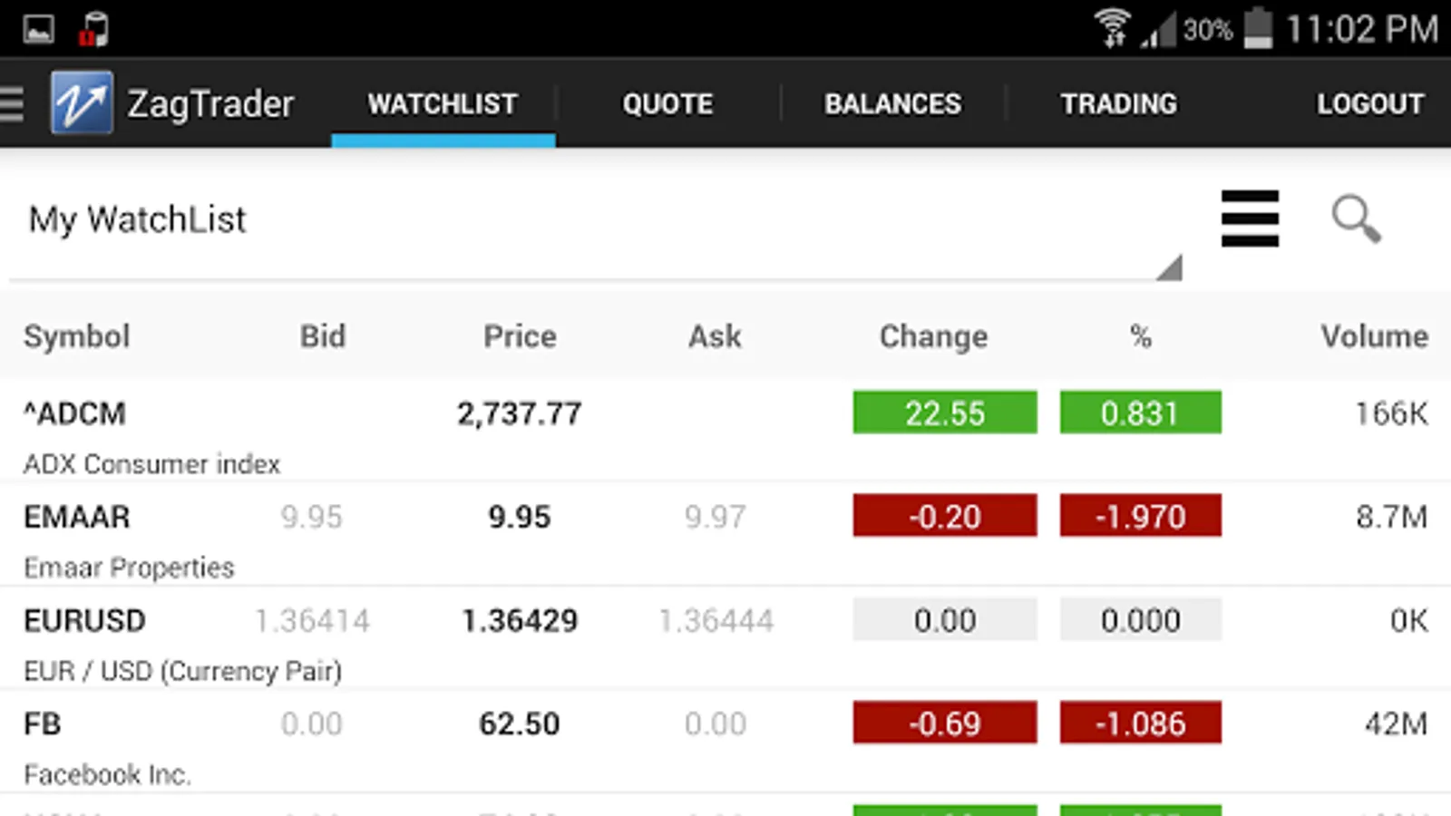Tap the red -1.086 percent badge

pos(1140,723)
